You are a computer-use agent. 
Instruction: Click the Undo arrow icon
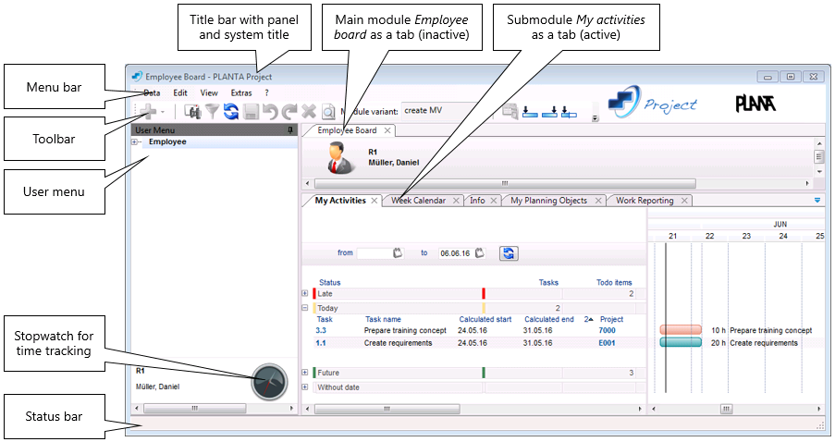[x=271, y=111]
